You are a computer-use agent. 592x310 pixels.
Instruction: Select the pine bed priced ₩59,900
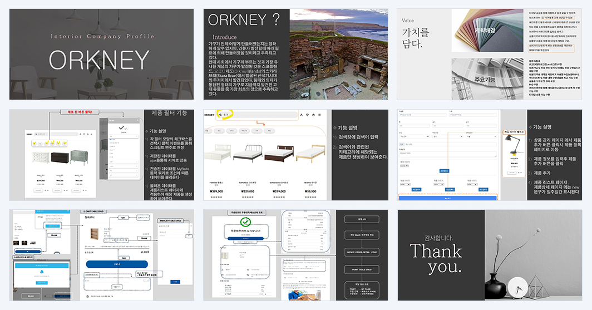click(x=310, y=153)
